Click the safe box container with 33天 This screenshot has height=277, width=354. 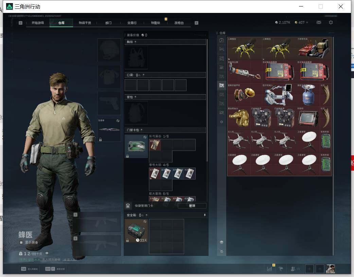click(136, 231)
